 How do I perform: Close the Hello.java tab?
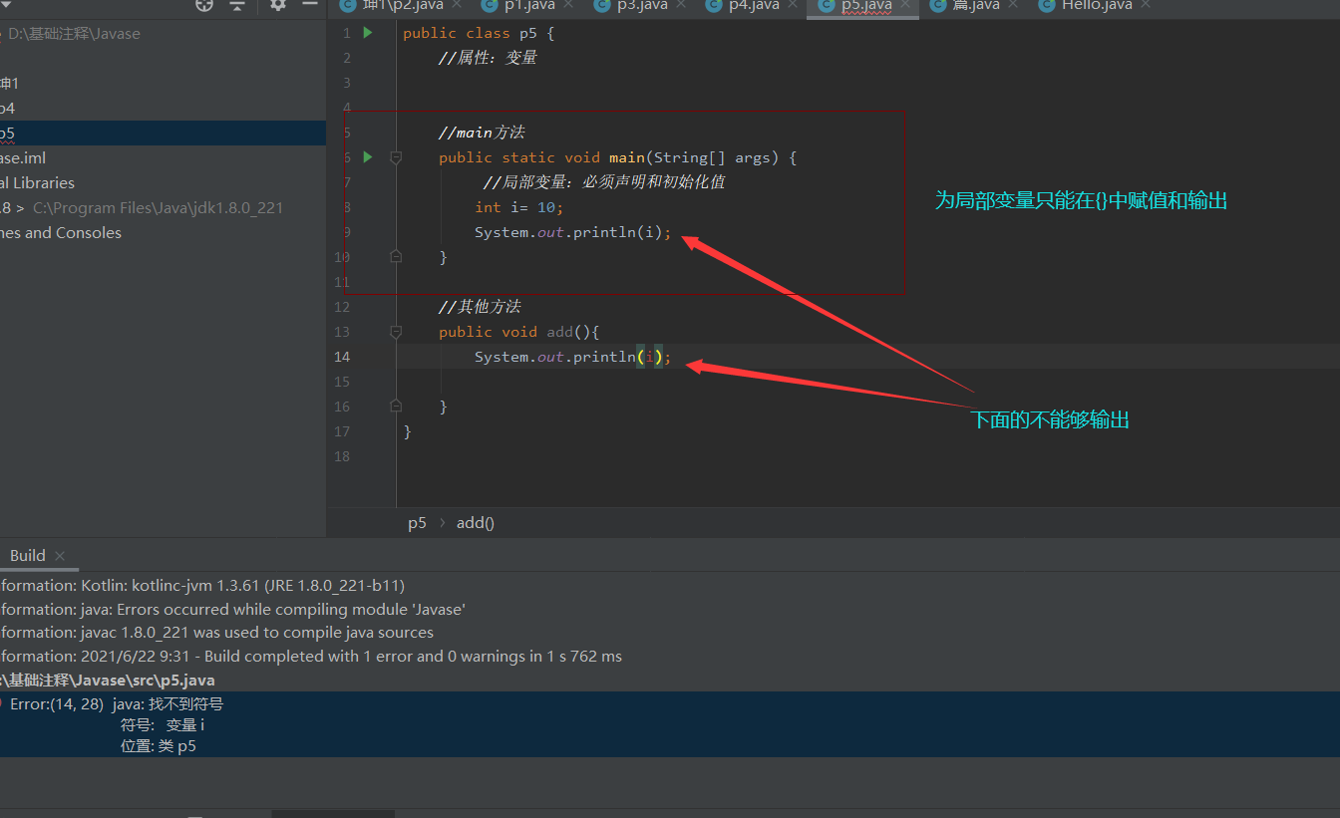(x=1146, y=5)
